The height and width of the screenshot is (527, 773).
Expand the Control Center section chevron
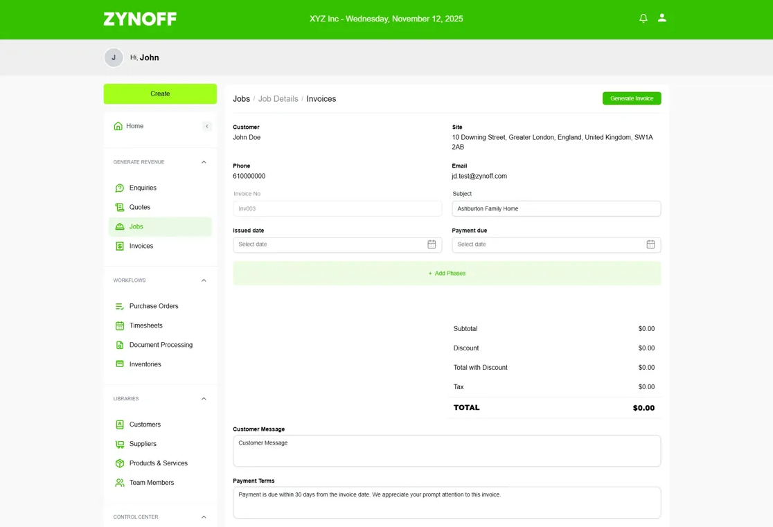point(204,517)
